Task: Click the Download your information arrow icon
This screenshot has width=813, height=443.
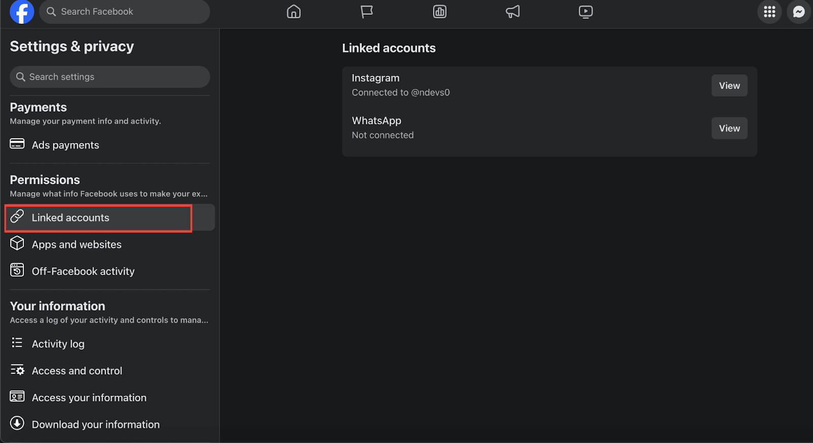Action: [17, 423]
